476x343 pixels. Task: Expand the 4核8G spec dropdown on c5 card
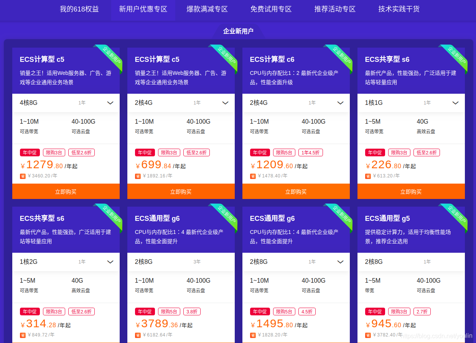(x=110, y=103)
